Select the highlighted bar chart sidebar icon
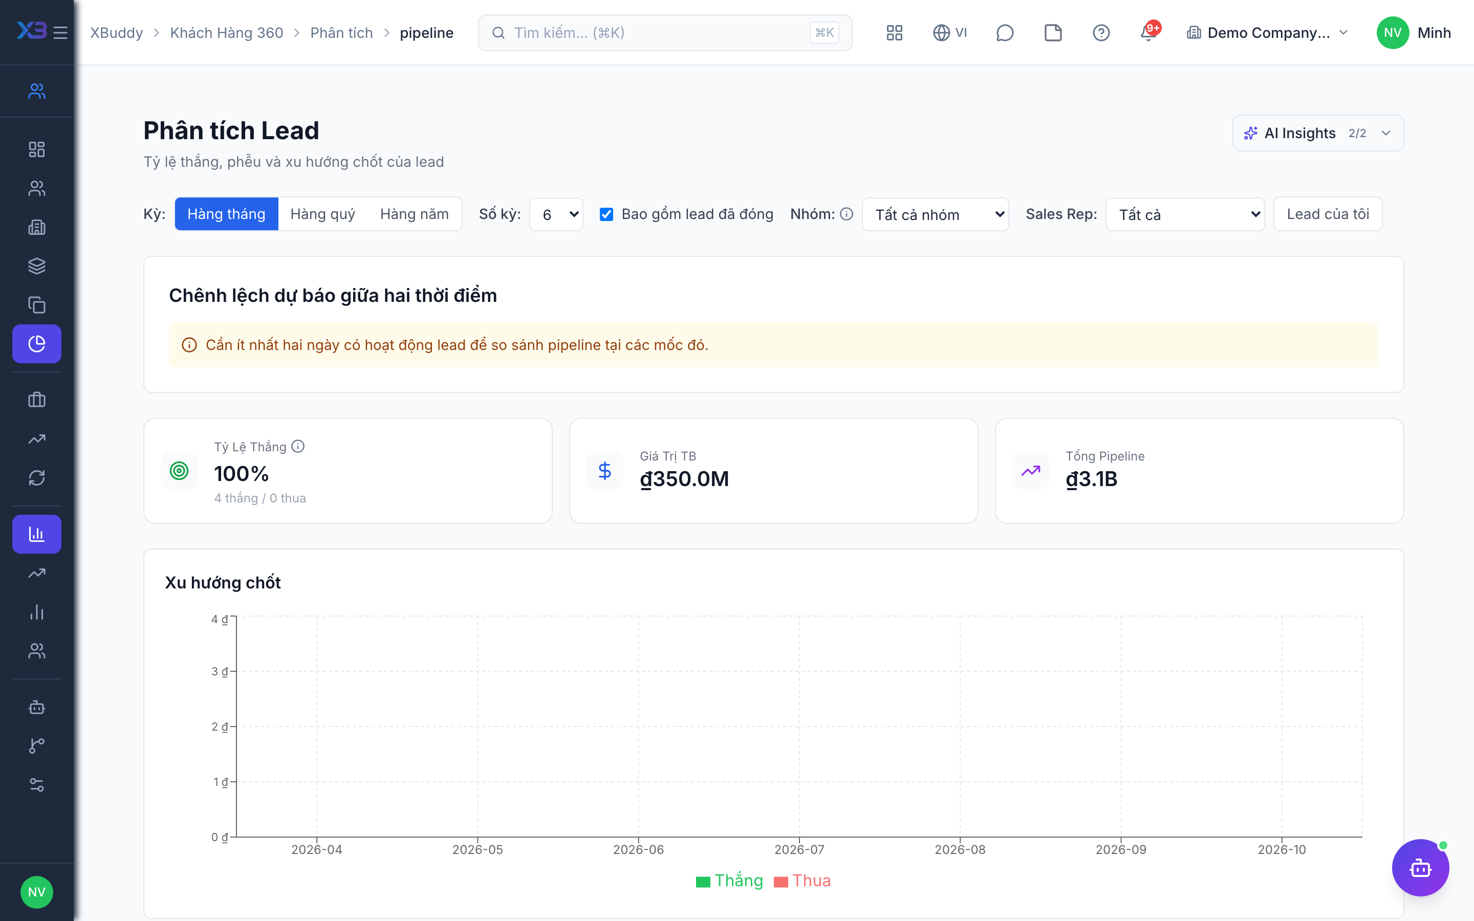Image resolution: width=1474 pixels, height=921 pixels. pos(36,534)
